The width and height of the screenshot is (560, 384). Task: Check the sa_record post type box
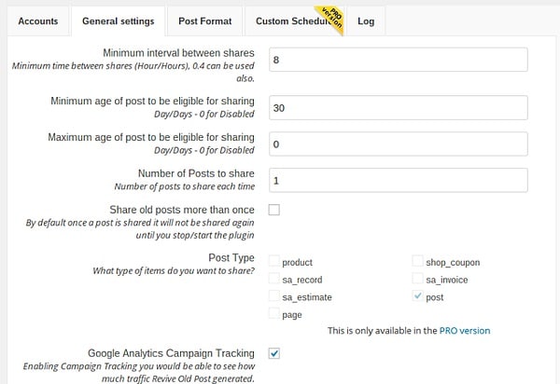(273, 279)
